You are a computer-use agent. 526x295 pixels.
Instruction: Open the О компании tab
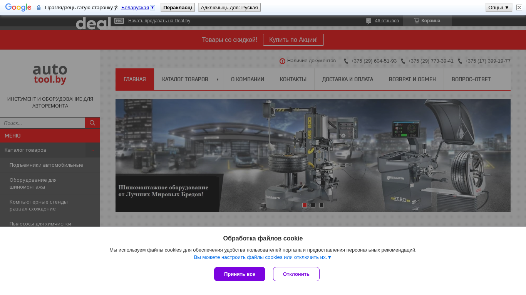tap(248, 80)
